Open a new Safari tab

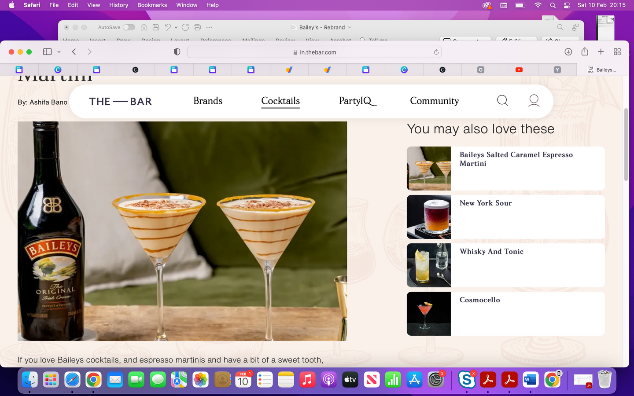click(x=601, y=52)
